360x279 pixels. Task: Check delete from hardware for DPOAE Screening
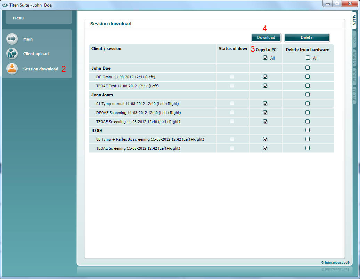point(308,113)
